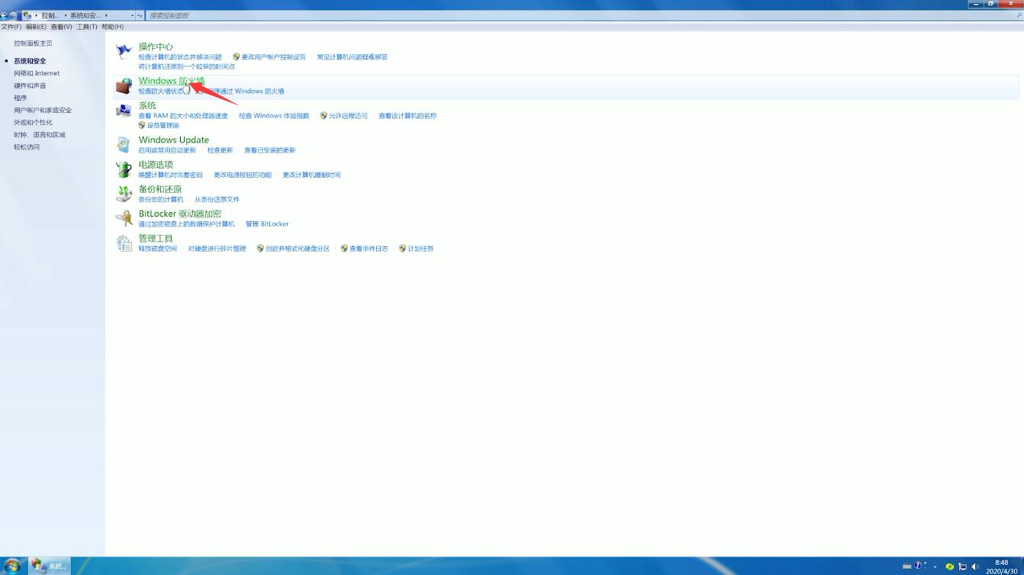
Task: Click the Windows Firewall brick wall icon
Action: coord(124,86)
